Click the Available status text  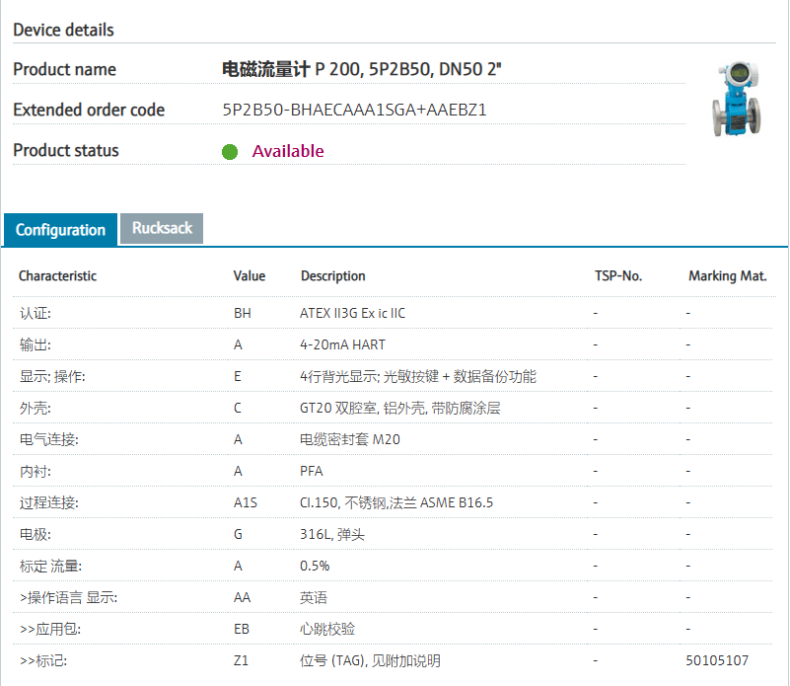(287, 151)
